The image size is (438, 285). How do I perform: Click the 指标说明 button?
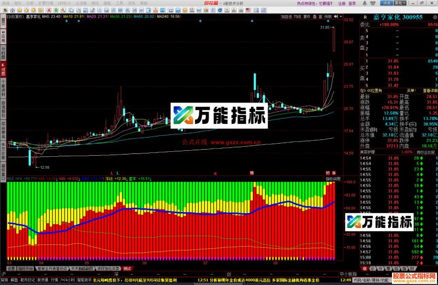333,179
